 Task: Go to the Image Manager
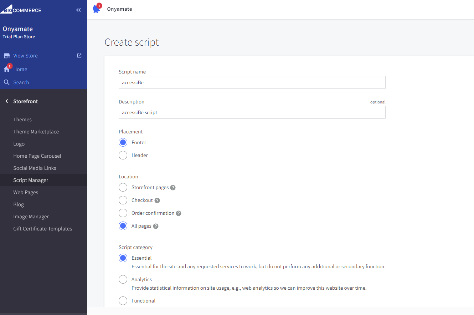31,216
